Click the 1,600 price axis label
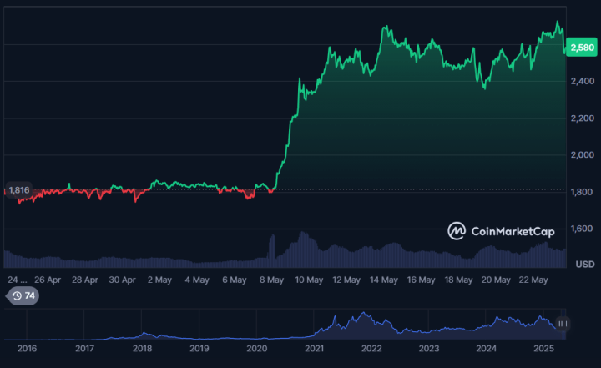 coord(582,229)
